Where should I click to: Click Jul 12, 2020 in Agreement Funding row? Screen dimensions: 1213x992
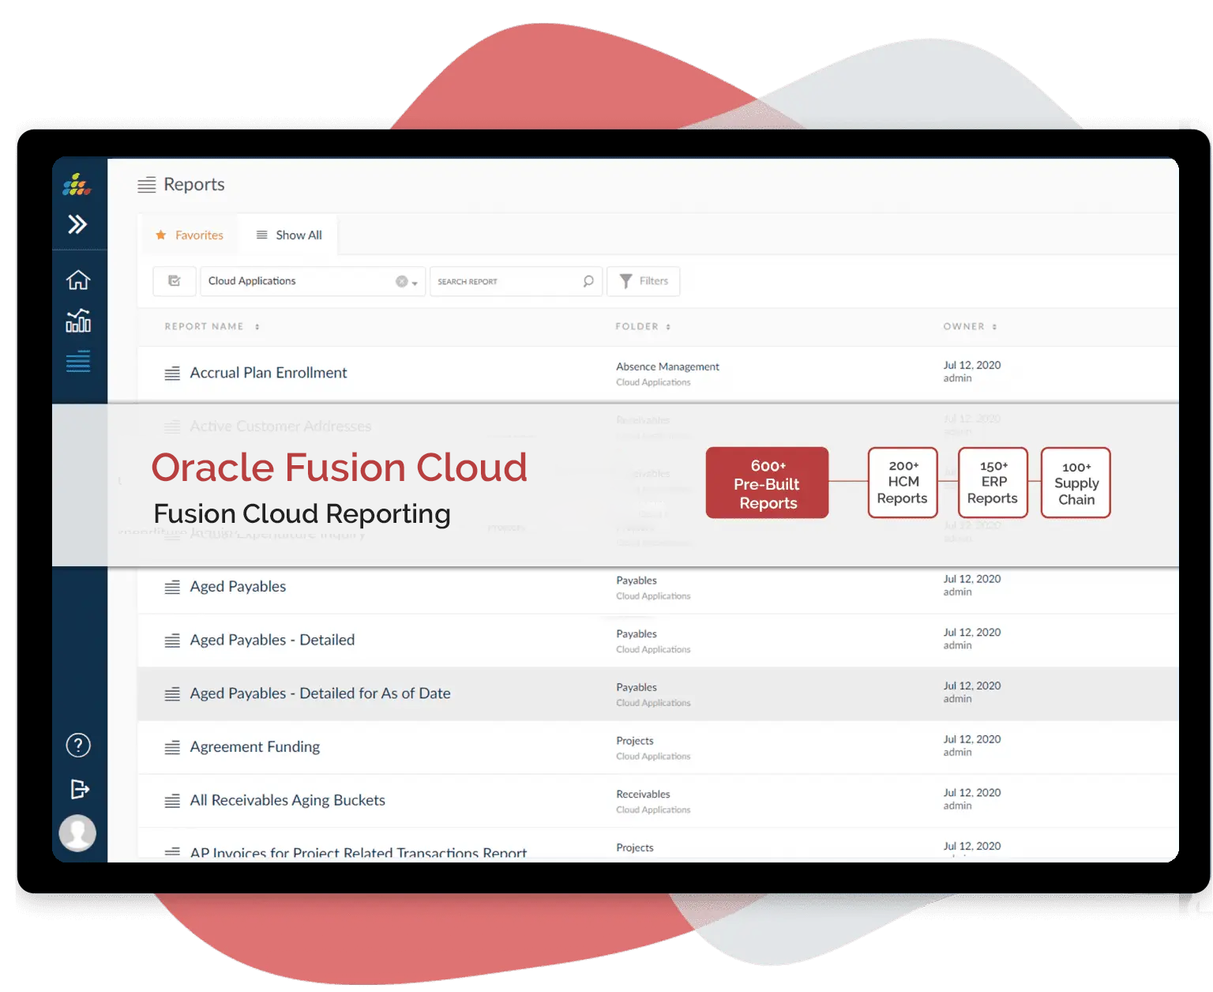click(x=972, y=739)
